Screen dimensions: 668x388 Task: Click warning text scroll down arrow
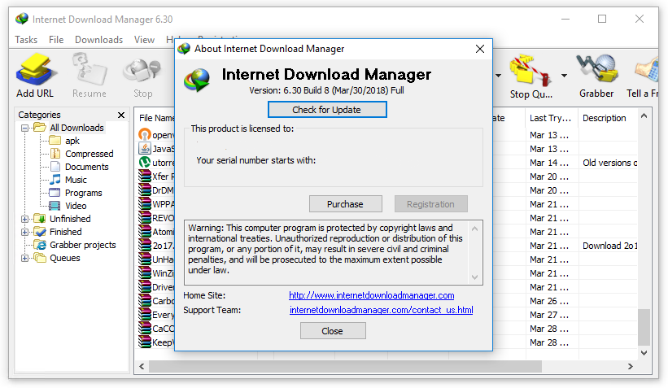475,277
